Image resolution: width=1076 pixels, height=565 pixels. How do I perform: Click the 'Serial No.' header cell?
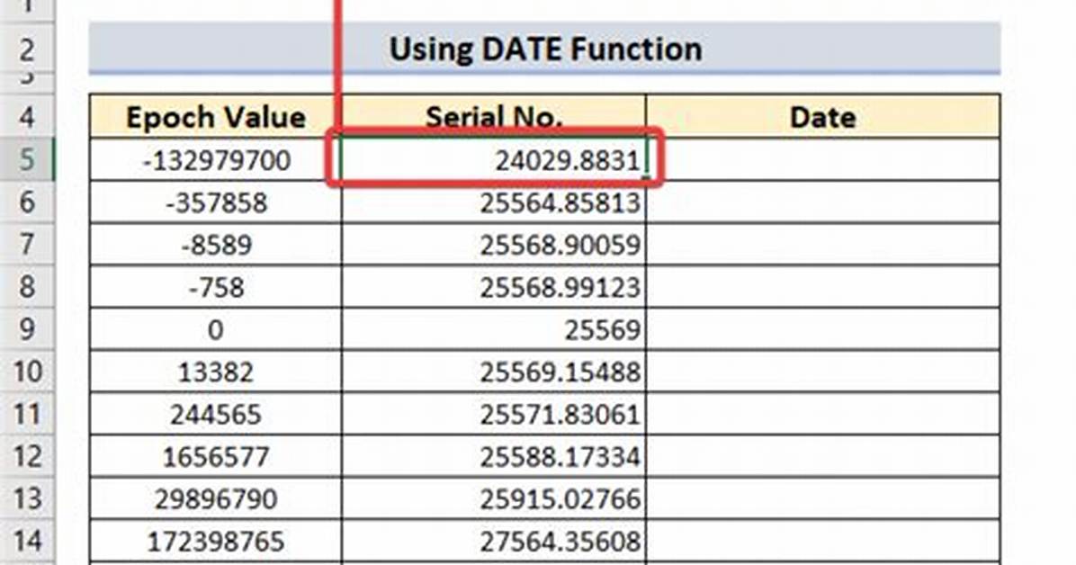coord(493,117)
